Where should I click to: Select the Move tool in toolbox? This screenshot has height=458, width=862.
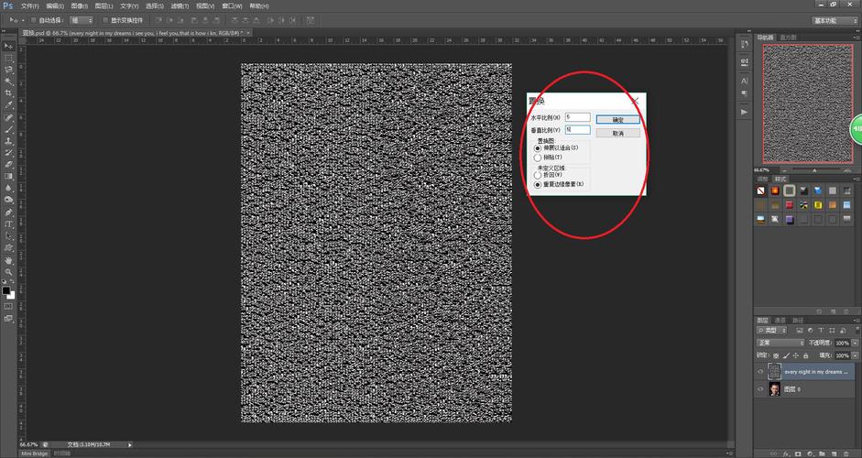(x=8, y=45)
